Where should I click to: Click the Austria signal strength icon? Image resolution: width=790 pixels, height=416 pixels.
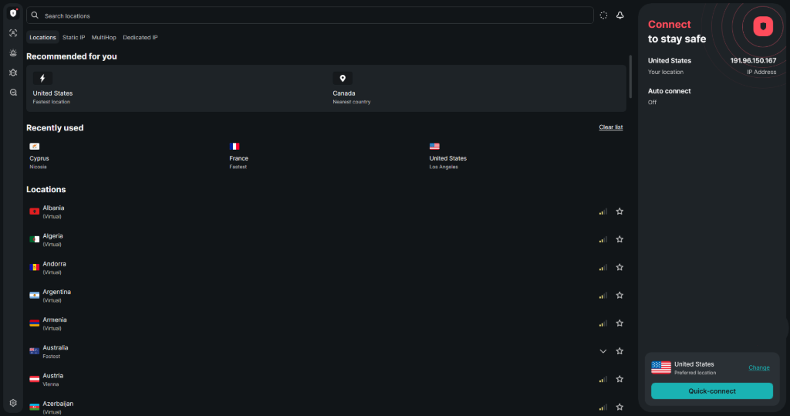pyautogui.click(x=603, y=379)
